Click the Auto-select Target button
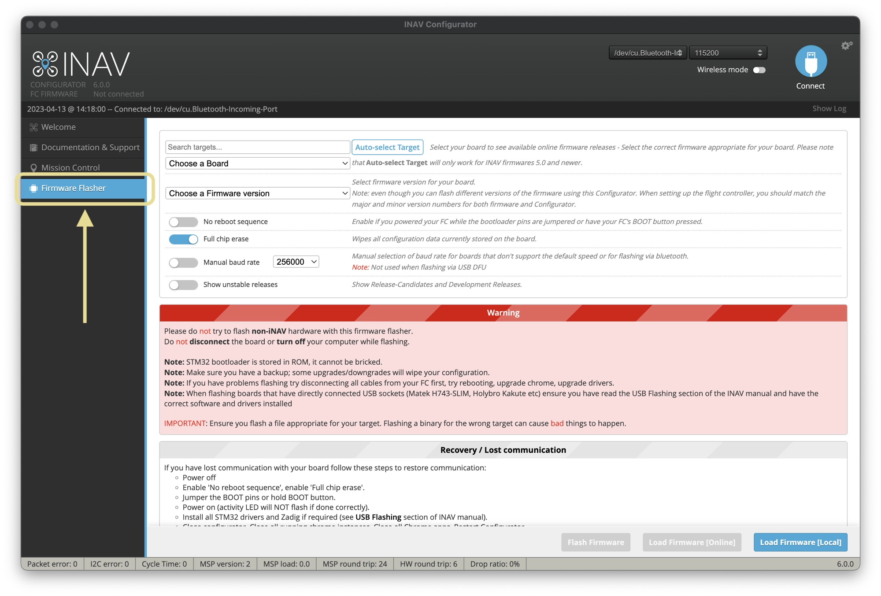 tap(387, 147)
